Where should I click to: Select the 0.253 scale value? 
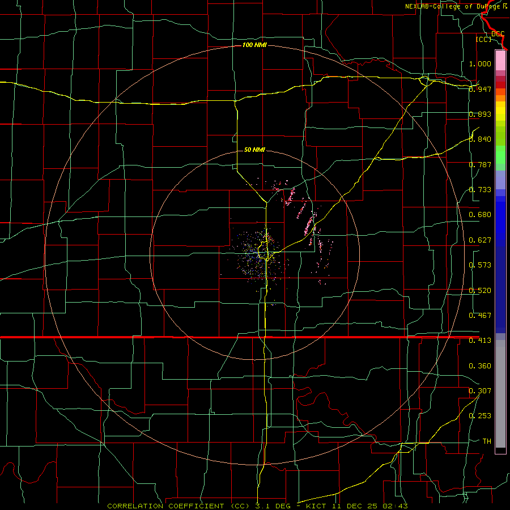[480, 416]
